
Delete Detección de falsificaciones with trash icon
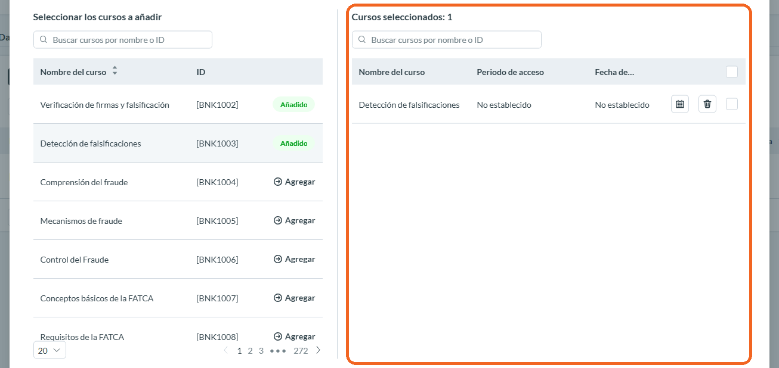(707, 104)
